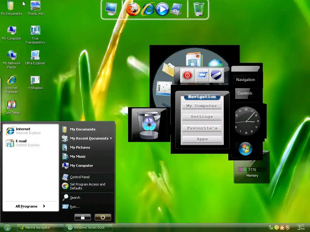Image resolution: width=310 pixels, height=232 pixels.
Task: Open the control panel icon in the circular widget
Action: [x=164, y=89]
